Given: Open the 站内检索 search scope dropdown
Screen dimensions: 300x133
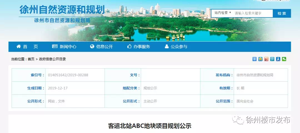Looking at the screenshot, I should pyautogui.click(x=223, y=13).
